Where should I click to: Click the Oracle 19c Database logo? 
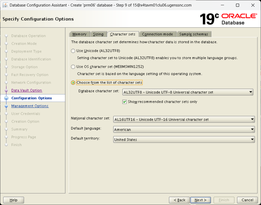point(228,19)
